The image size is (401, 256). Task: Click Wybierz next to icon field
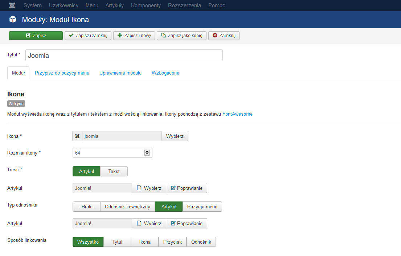(x=175, y=136)
